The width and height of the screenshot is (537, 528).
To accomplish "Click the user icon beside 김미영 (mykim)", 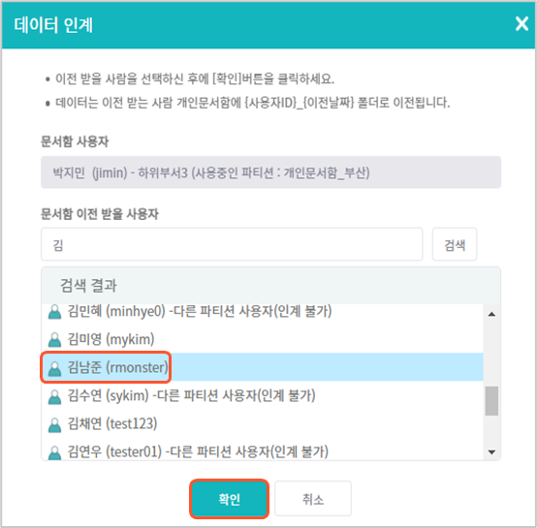I will pyautogui.click(x=55, y=340).
